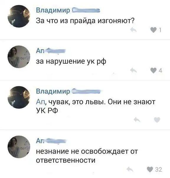
Task: Like the 'чувак, это львы' comment
Action: [x=157, y=120]
